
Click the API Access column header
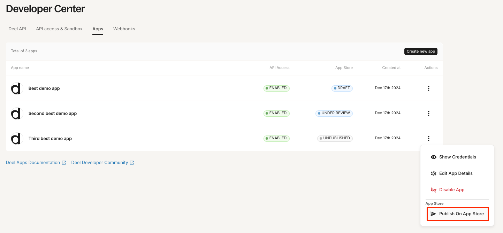(x=280, y=68)
